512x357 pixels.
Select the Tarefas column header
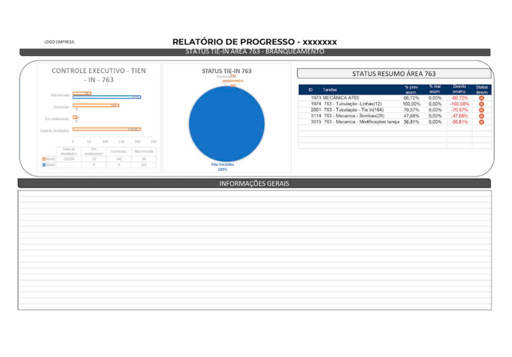tap(330, 89)
